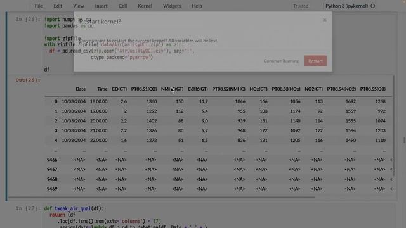406x228 pixels.
Task: Click the red Restart button
Action: tap(315, 61)
